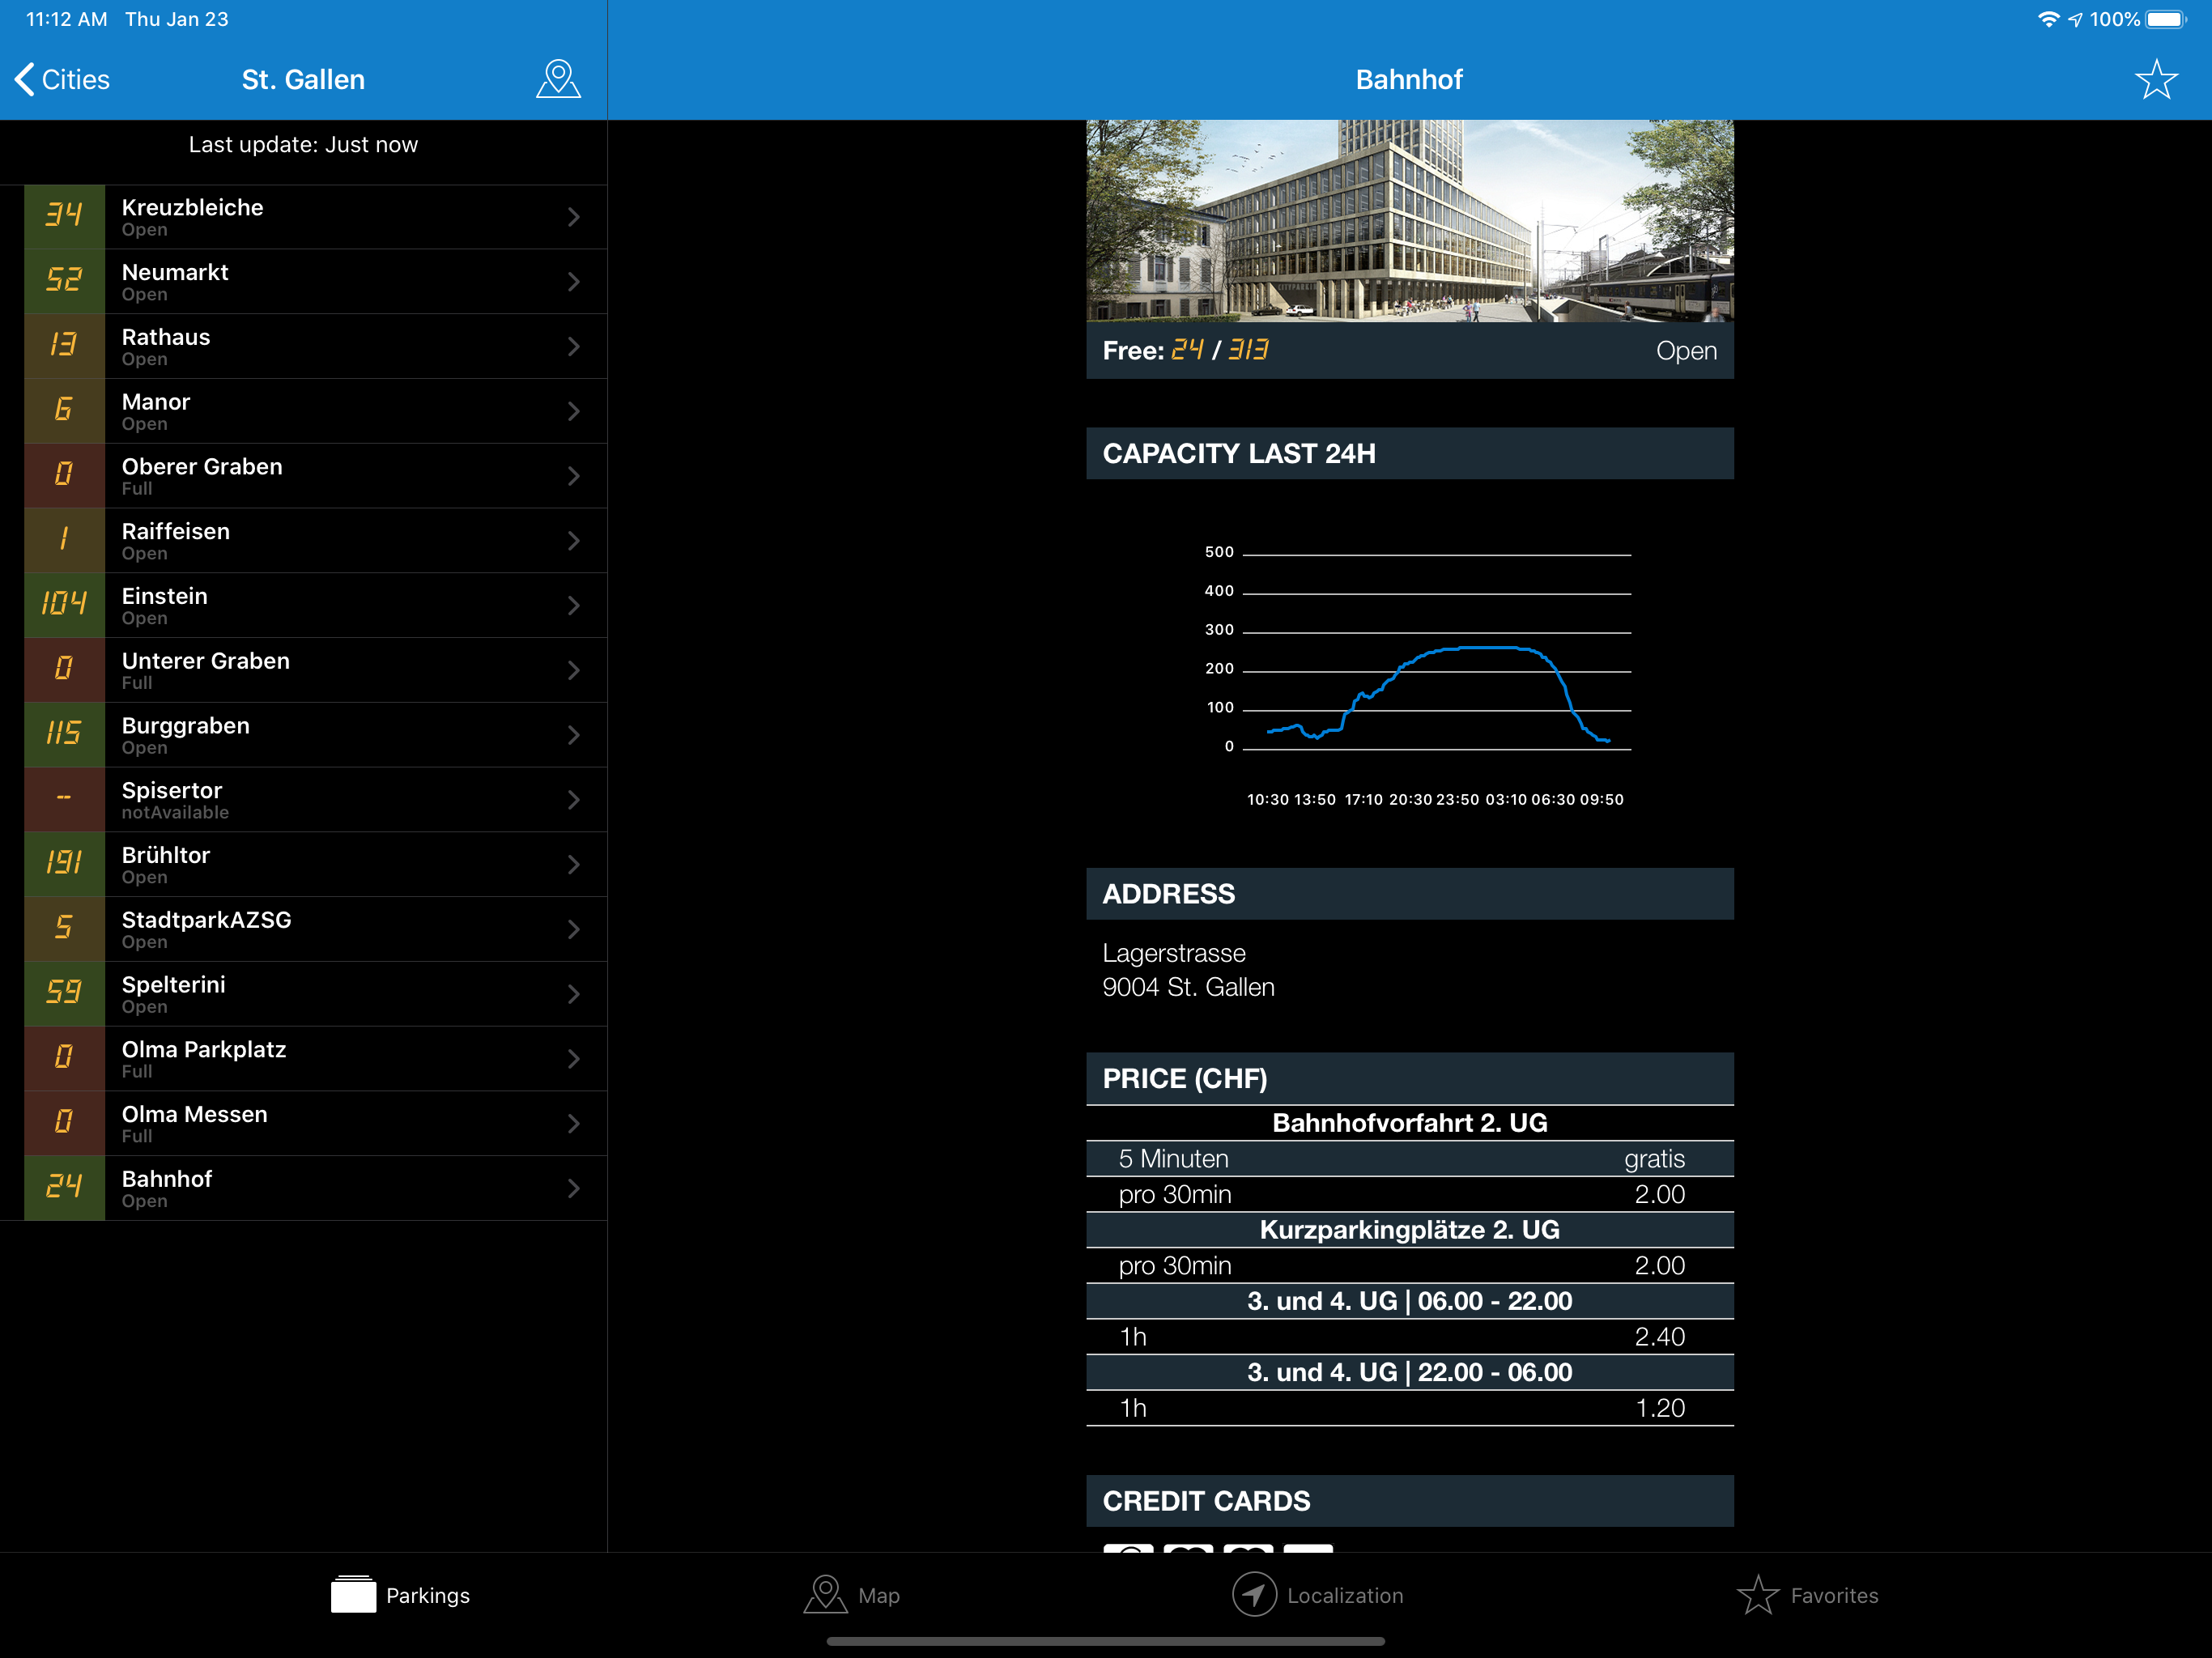This screenshot has height=1658, width=2212.
Task: Expand the Spisertor row chevron
Action: (574, 799)
